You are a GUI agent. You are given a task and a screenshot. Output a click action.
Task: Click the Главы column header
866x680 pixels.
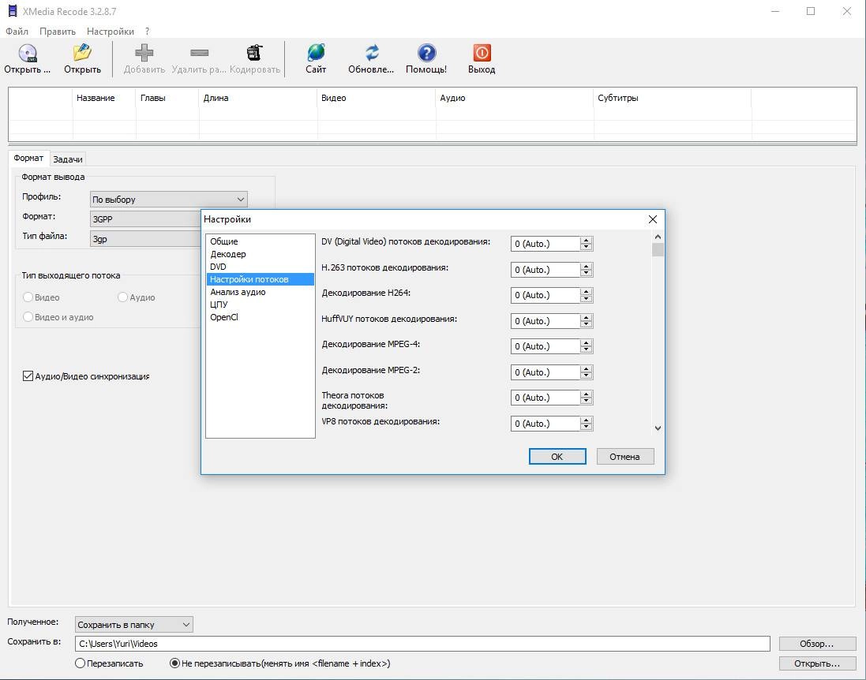(167, 98)
